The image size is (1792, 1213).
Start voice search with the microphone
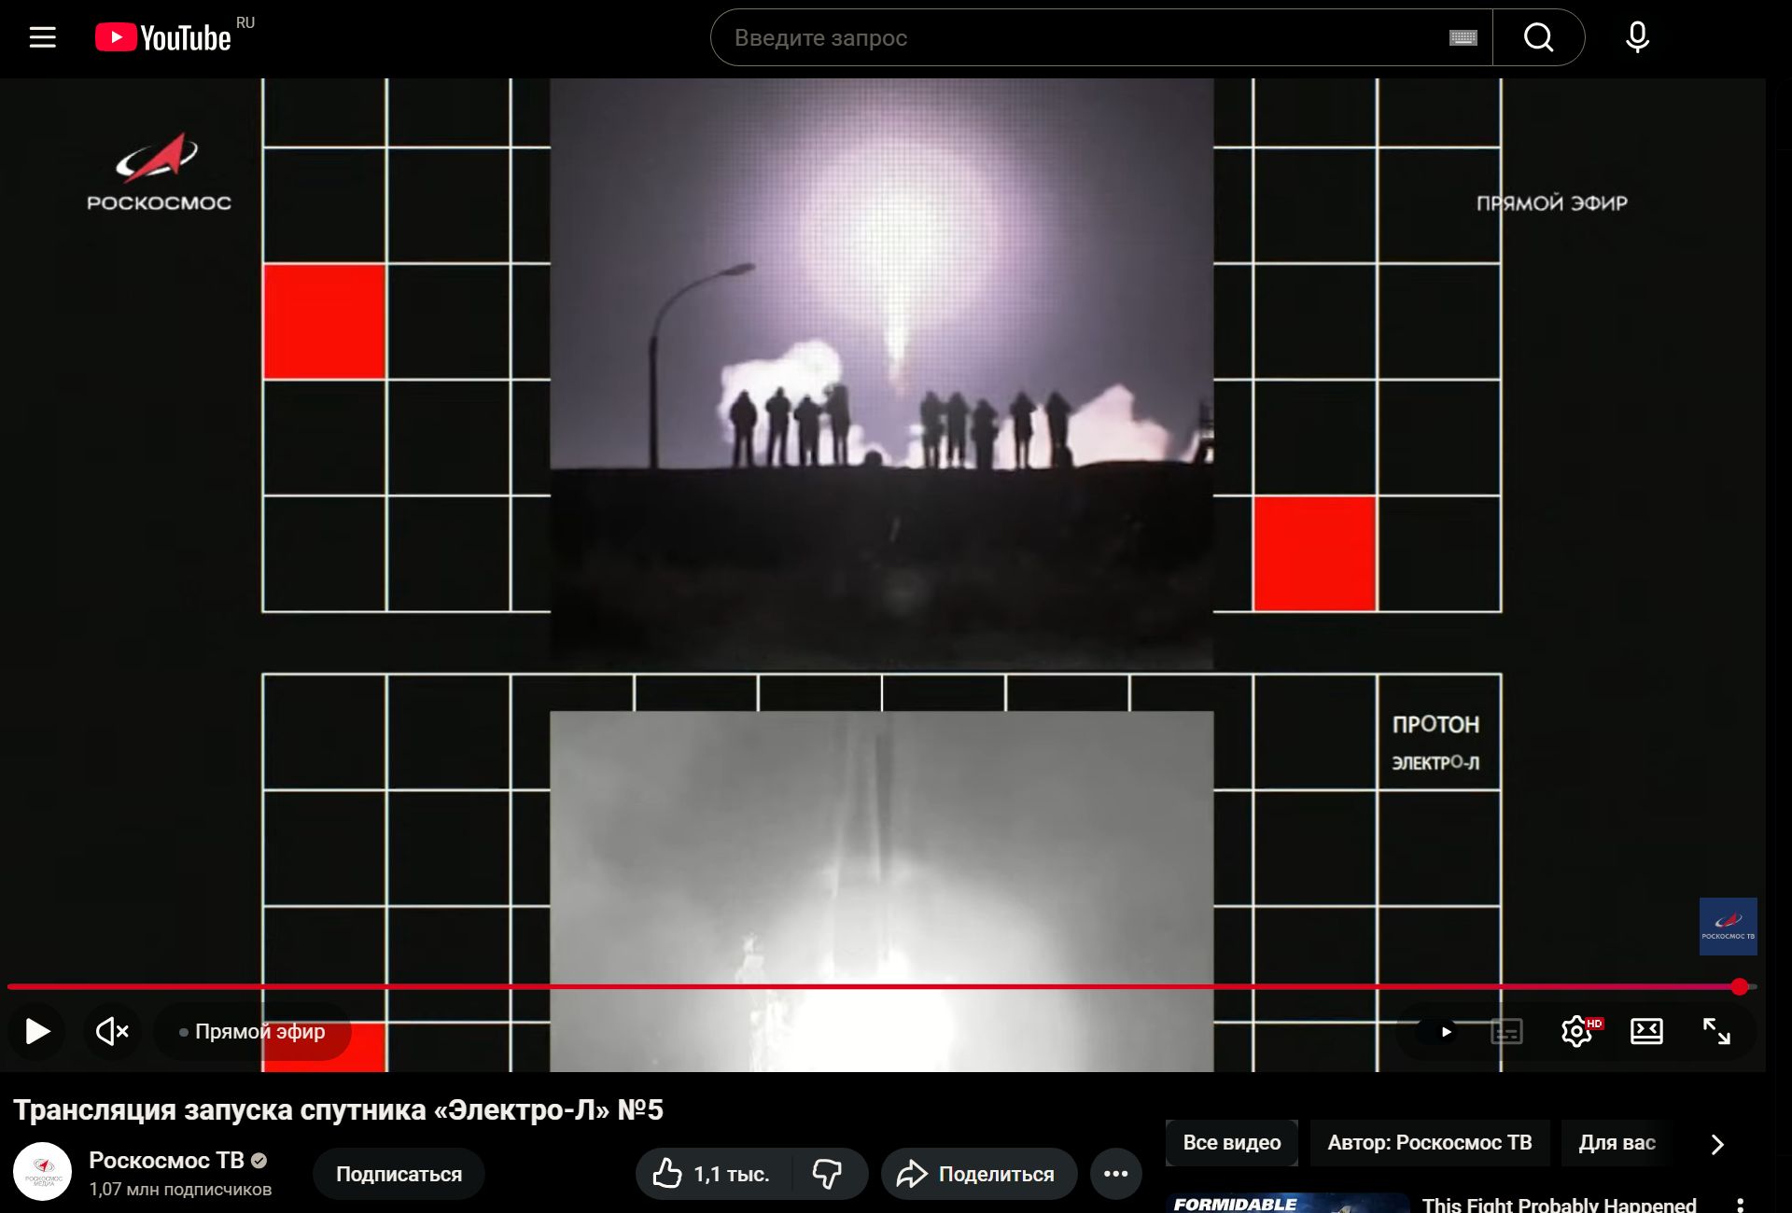[1637, 37]
